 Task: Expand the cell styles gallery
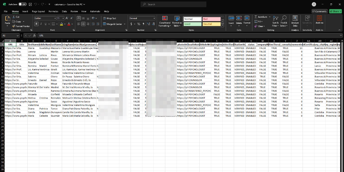point(223,25)
